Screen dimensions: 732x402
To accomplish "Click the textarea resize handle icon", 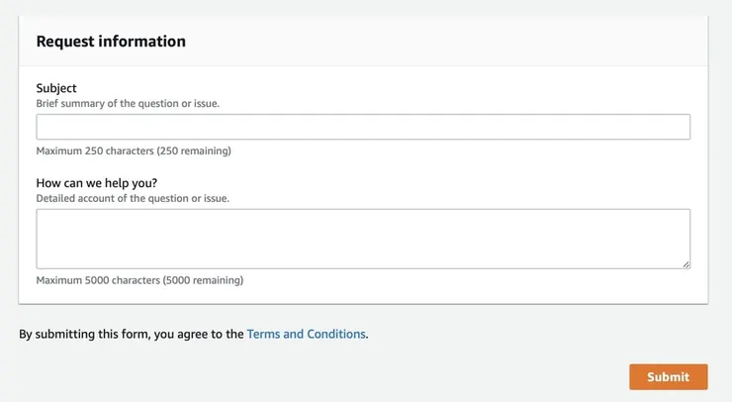I will coord(686,263).
